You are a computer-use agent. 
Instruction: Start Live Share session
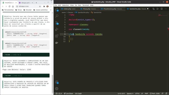[68, 93]
